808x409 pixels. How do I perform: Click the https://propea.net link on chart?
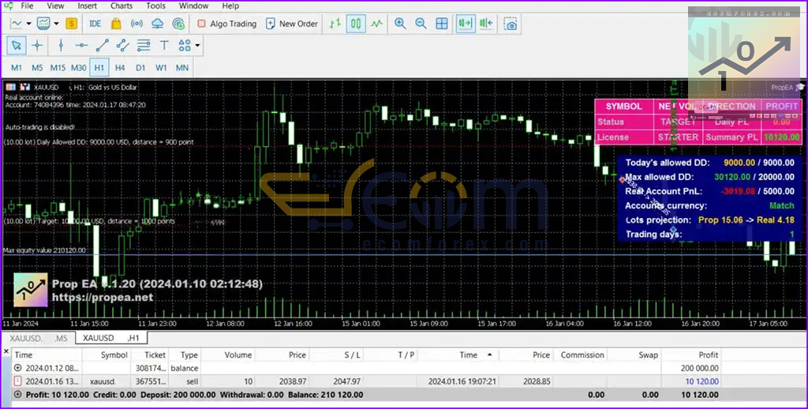coord(103,298)
